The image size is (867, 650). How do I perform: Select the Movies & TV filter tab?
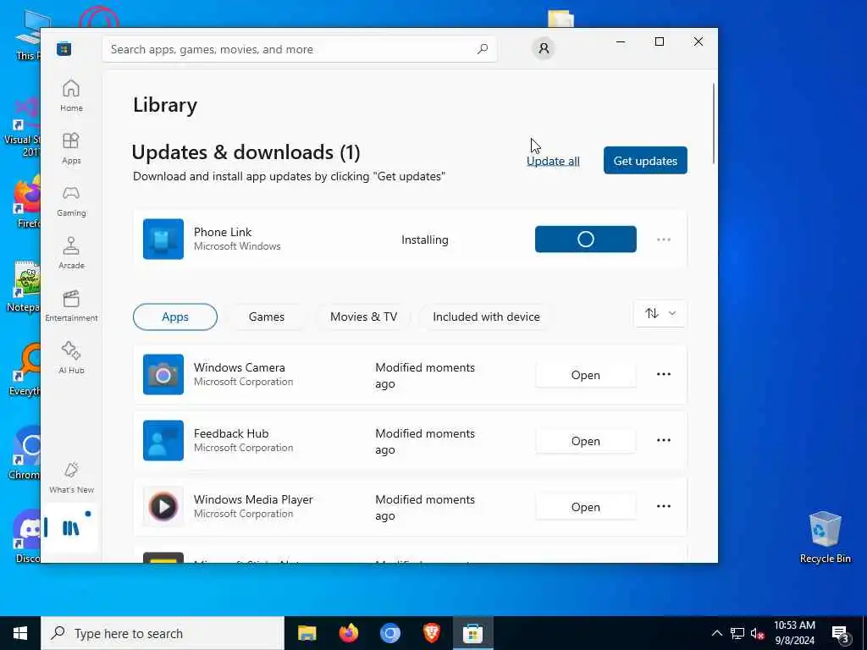363,317
